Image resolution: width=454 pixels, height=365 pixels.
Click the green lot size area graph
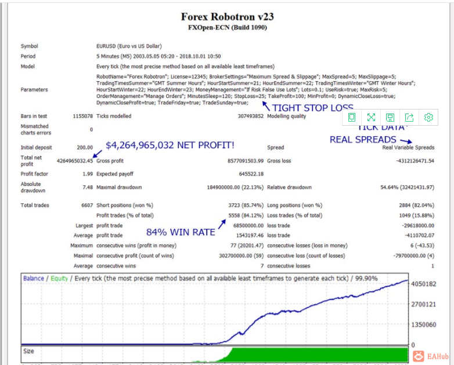coord(319,355)
